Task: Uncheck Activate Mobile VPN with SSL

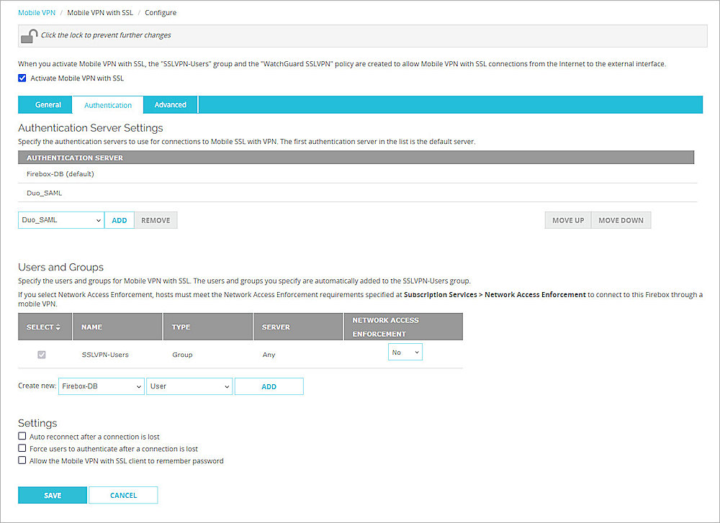Action: pyautogui.click(x=22, y=78)
